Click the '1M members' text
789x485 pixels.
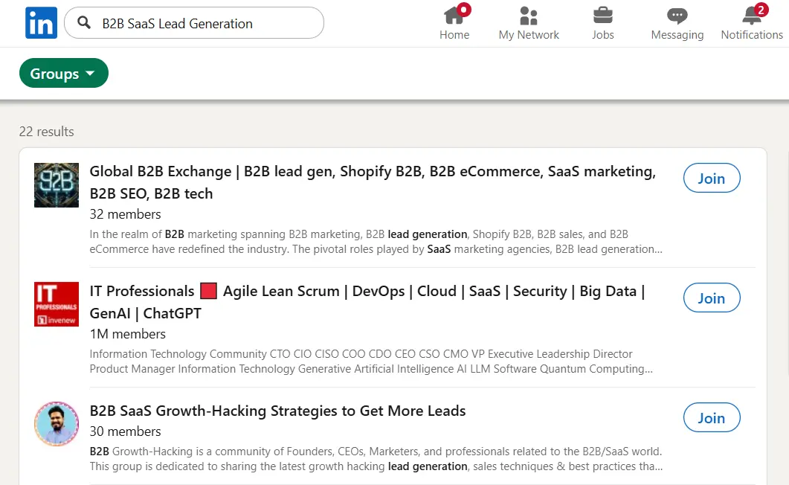tap(127, 333)
